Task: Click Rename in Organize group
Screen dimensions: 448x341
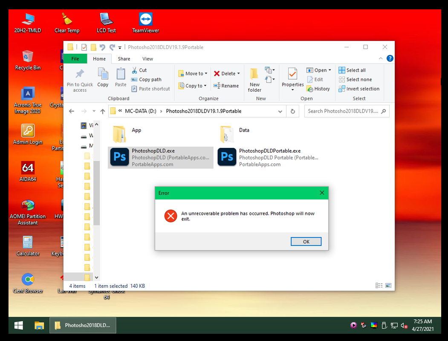Action: point(226,86)
